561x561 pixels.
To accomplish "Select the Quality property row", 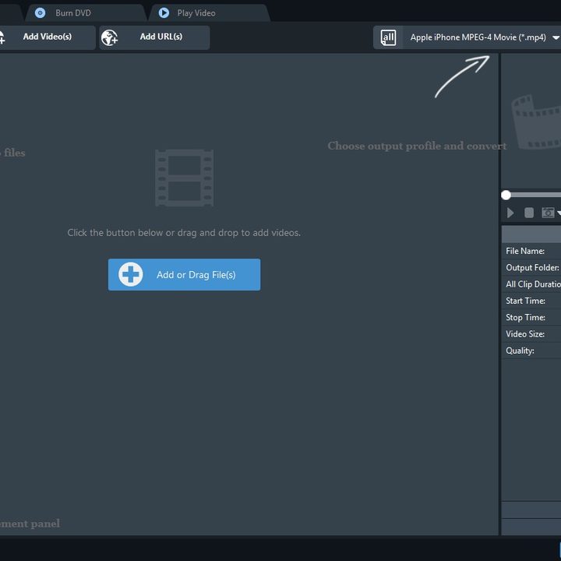I will pyautogui.click(x=532, y=351).
